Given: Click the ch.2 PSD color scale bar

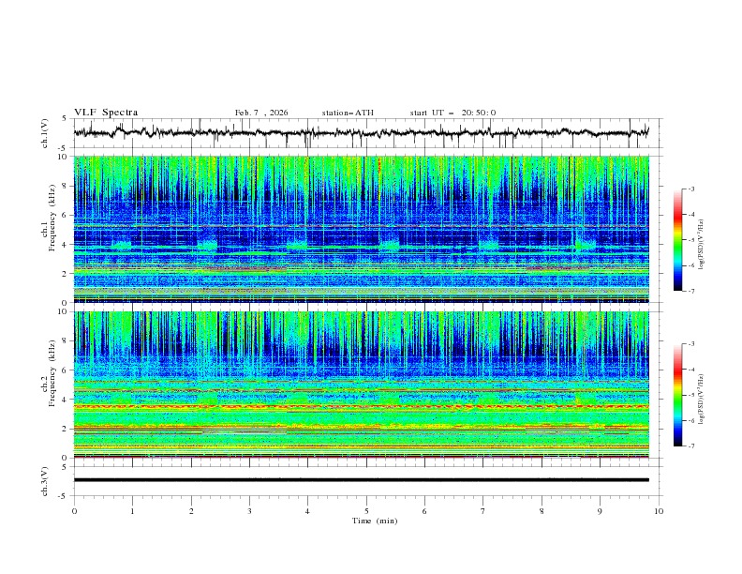Looking at the screenshot, I should coord(678,395).
